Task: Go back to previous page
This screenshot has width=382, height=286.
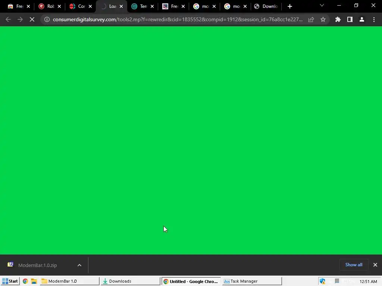Action: (x=8, y=19)
